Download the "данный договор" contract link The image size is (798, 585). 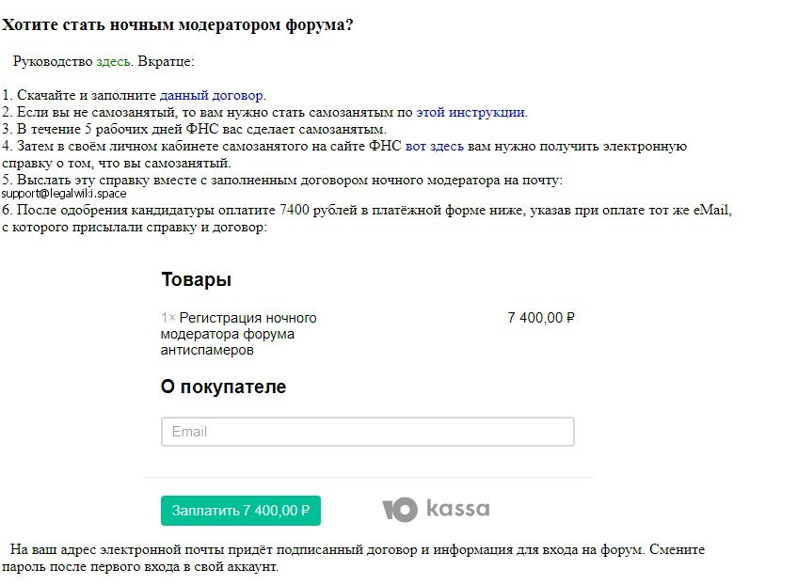click(212, 95)
